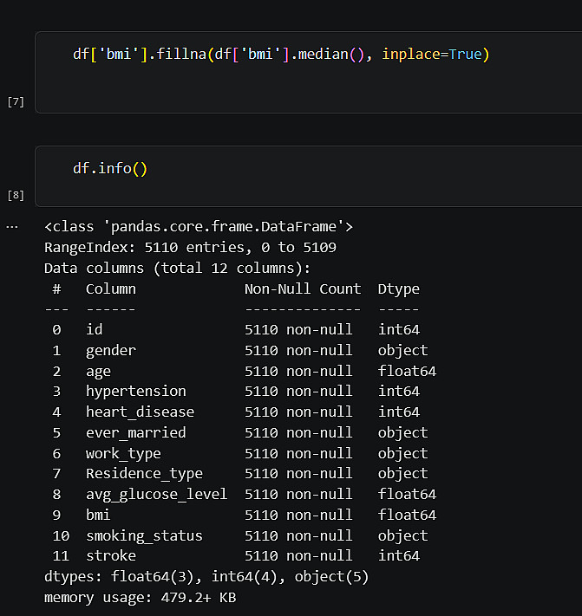Screen dimensions: 582x616
Task: Click the True value in fillna cell
Action: click(x=465, y=55)
